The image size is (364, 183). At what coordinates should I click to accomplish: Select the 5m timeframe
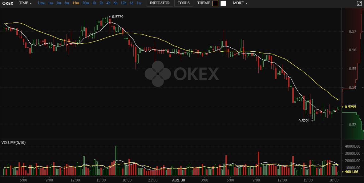67,3
